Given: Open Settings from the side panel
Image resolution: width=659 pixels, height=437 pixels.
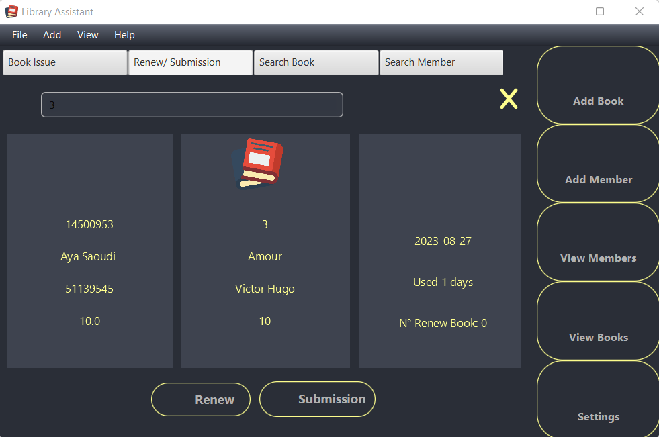Looking at the screenshot, I should point(598,399).
